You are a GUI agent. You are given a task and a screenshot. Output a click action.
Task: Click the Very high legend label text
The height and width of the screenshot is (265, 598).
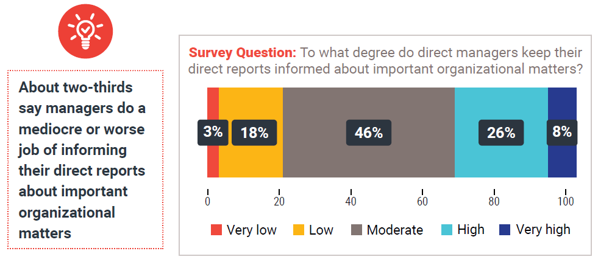click(543, 230)
